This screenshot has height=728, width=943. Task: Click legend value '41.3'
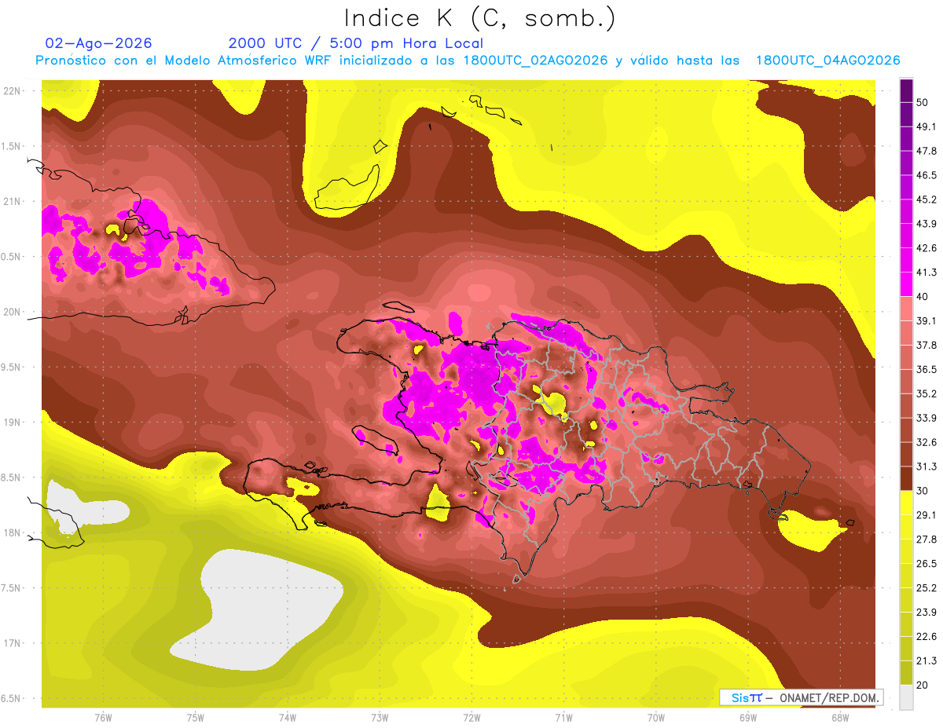tap(928, 273)
